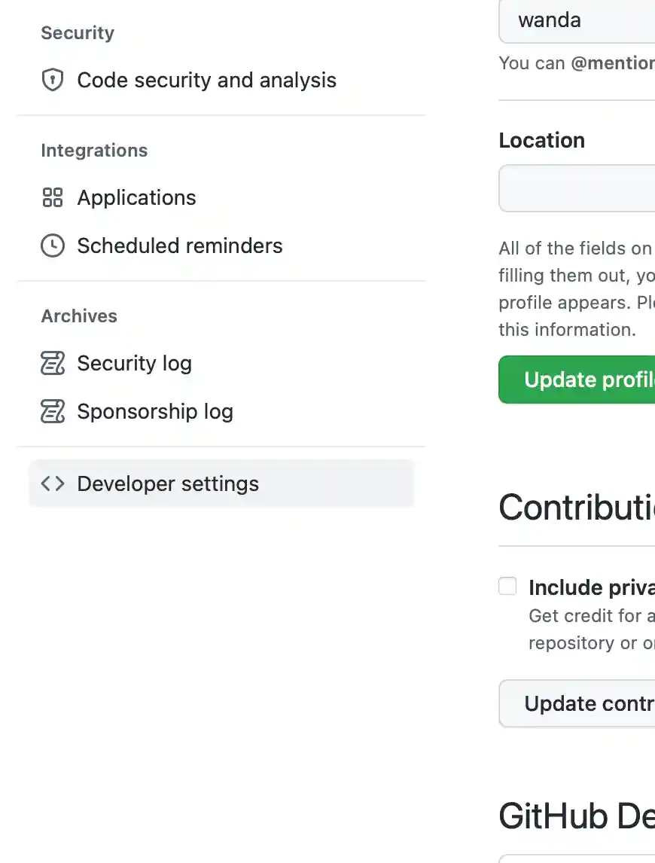Image resolution: width=655 pixels, height=863 pixels.
Task: Open the Sponsorship log page
Action: (155, 411)
